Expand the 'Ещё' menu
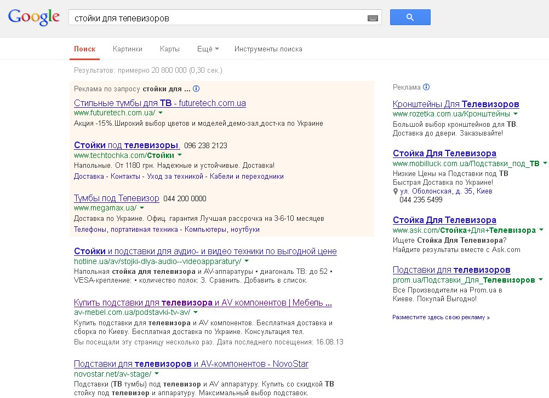The image size is (549, 398). (208, 49)
